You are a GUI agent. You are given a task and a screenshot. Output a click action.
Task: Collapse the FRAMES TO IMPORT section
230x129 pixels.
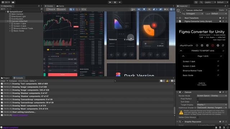(x=181, y=51)
